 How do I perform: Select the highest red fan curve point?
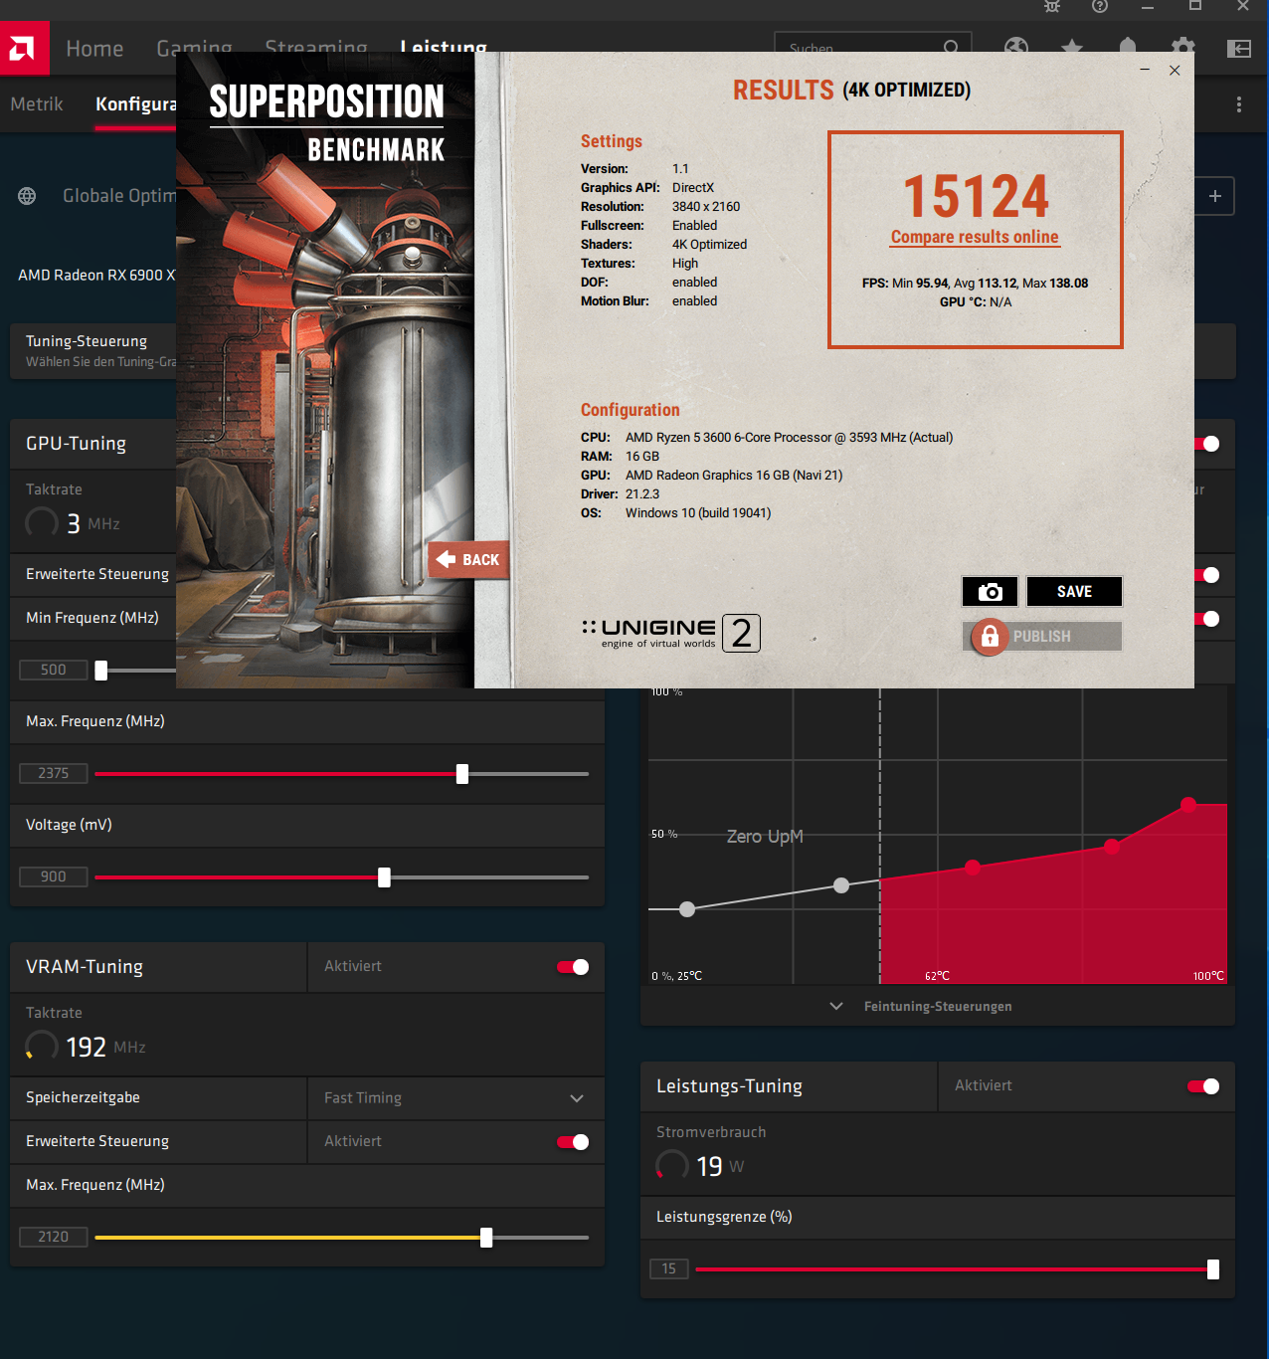(x=1188, y=804)
